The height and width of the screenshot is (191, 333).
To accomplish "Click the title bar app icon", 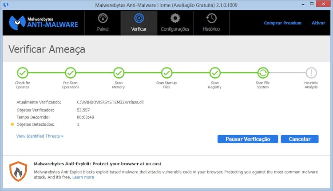I will click(6, 4).
